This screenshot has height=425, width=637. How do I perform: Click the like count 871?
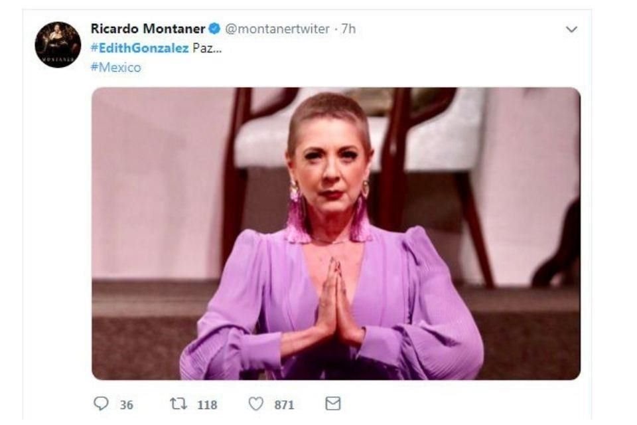point(284,404)
